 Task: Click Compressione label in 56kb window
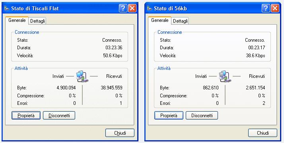[x=173, y=96]
